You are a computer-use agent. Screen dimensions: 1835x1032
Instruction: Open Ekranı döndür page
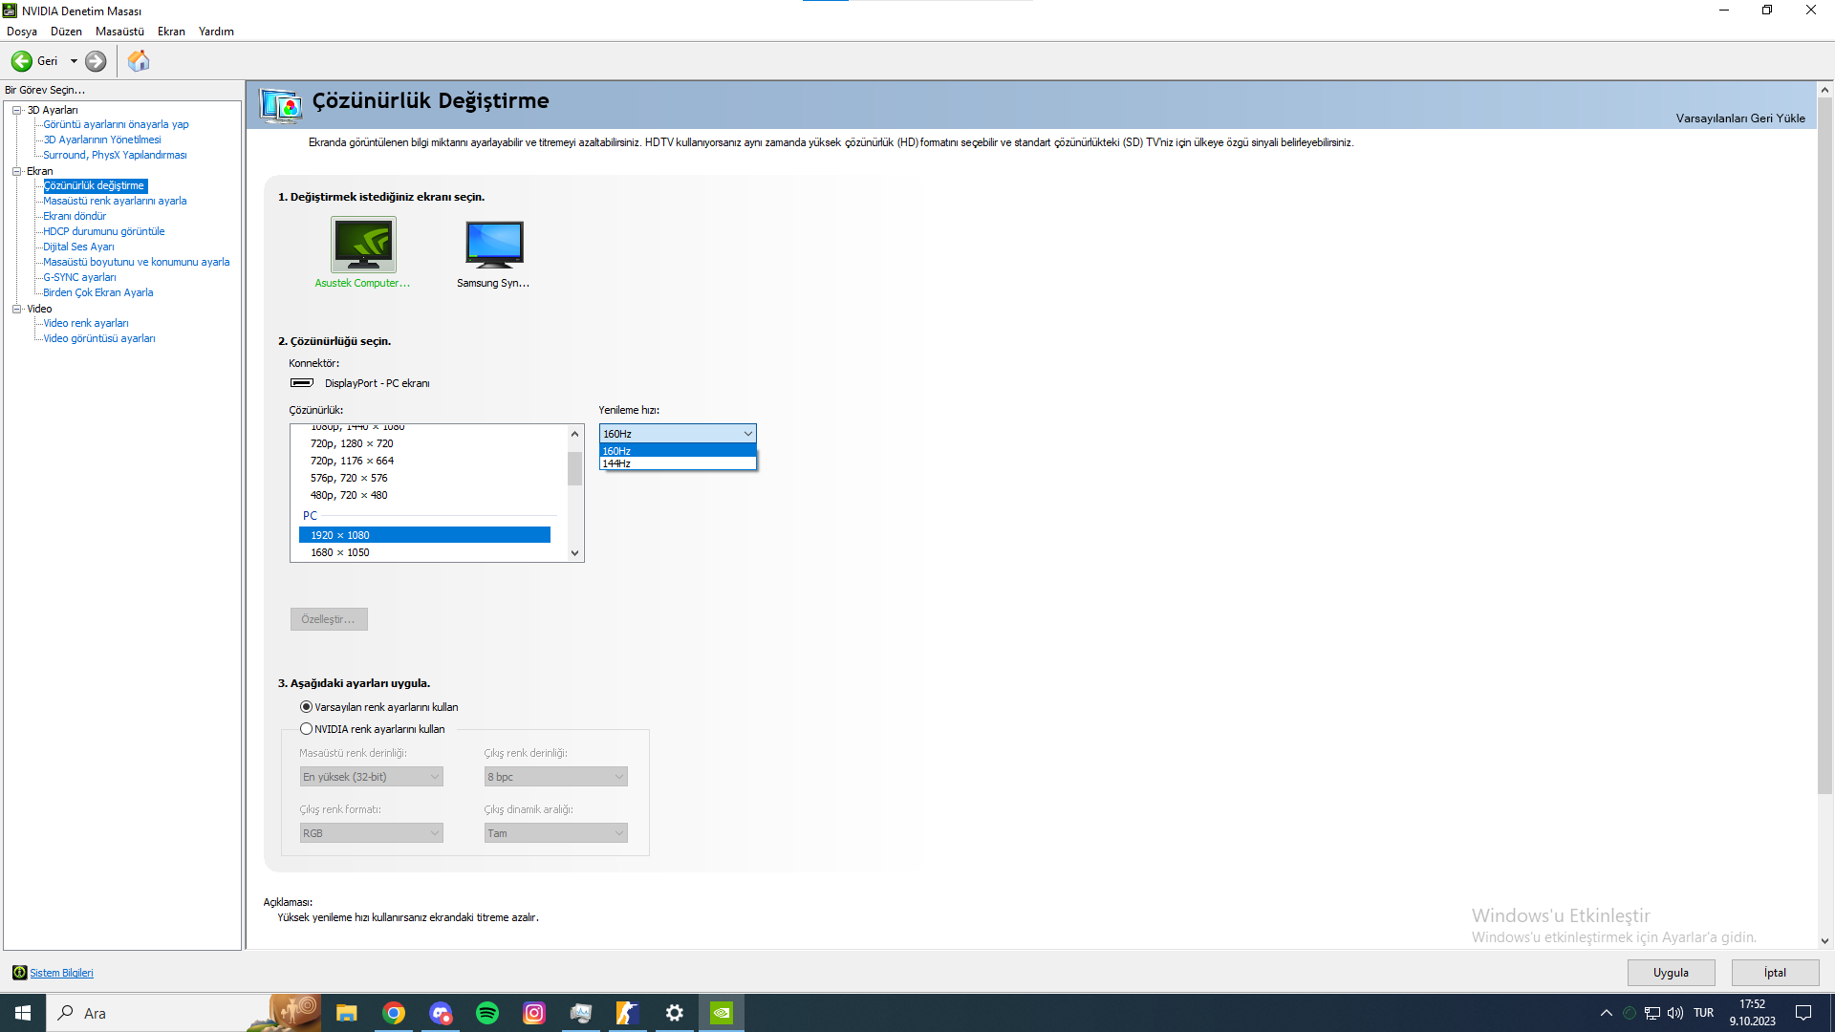(x=75, y=216)
